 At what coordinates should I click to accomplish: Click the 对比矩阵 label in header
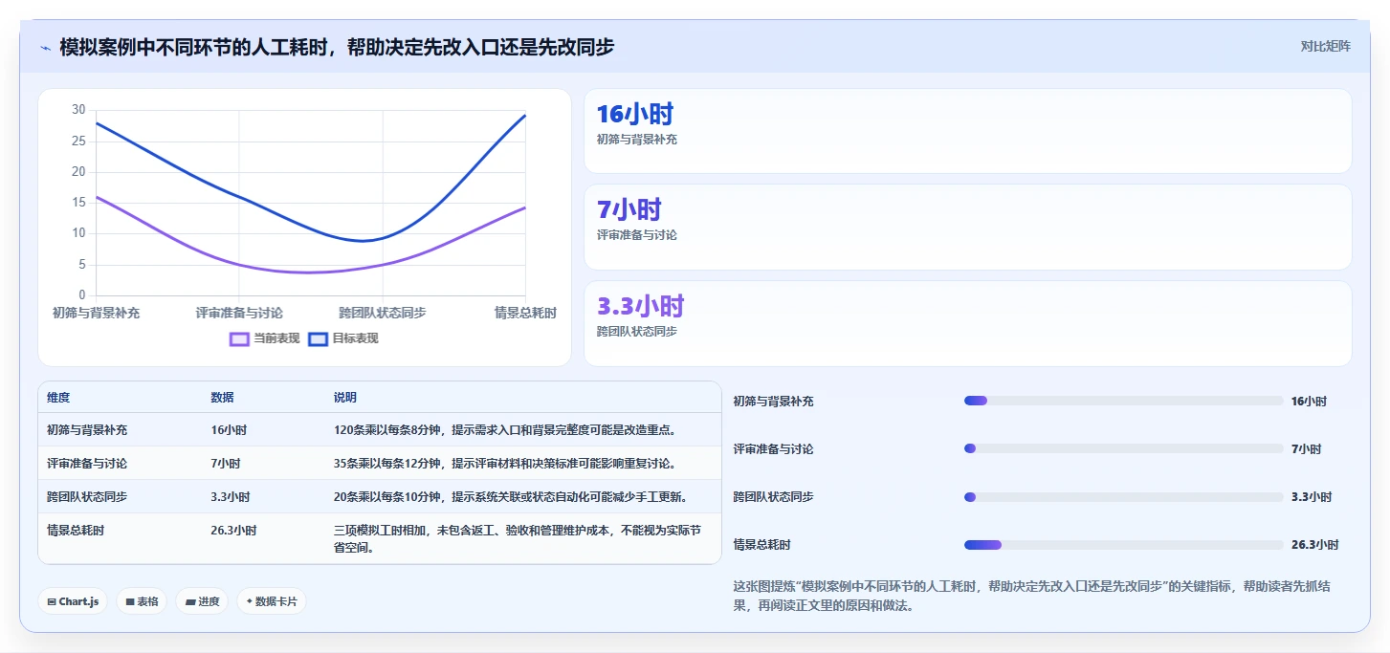pyautogui.click(x=1325, y=46)
